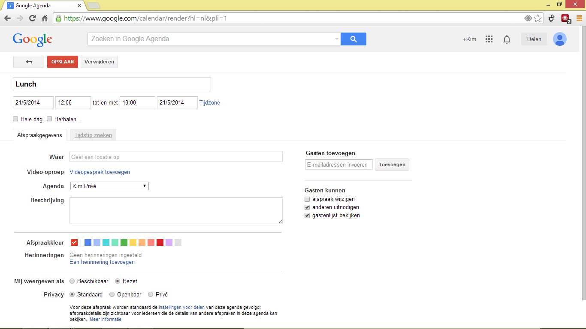
Task: Select the Afspraakgegevens tab
Action: tap(39, 135)
